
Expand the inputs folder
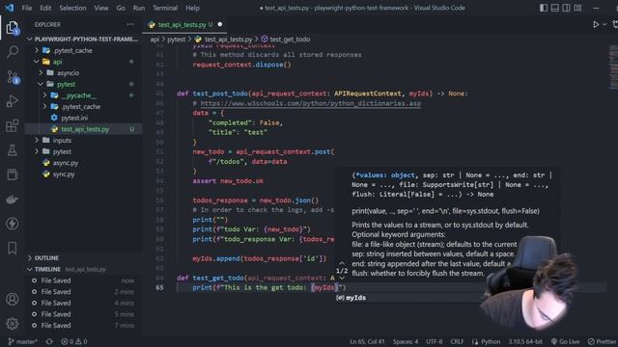click(83, 140)
